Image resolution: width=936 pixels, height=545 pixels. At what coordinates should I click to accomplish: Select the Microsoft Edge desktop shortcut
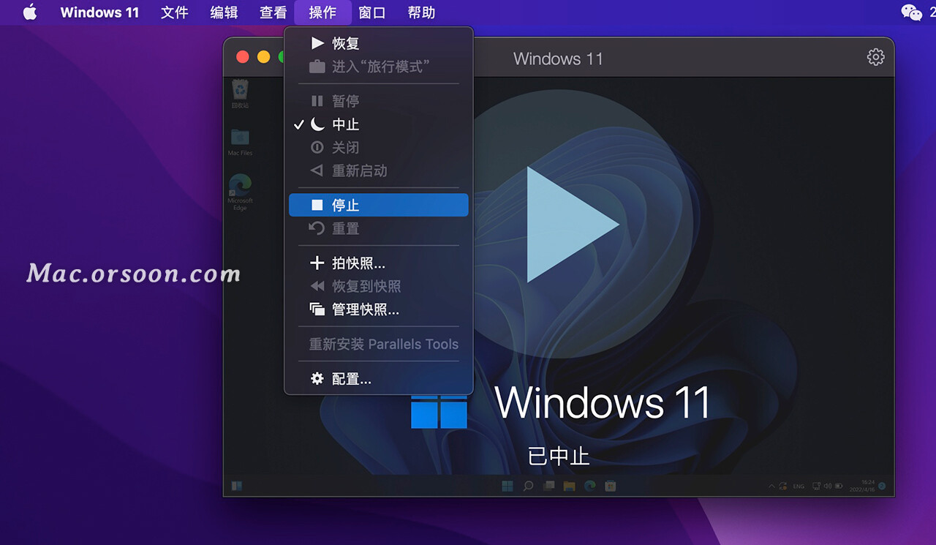[240, 192]
